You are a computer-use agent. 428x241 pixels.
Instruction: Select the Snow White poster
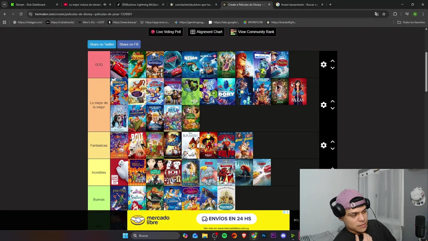pyautogui.click(x=226, y=198)
